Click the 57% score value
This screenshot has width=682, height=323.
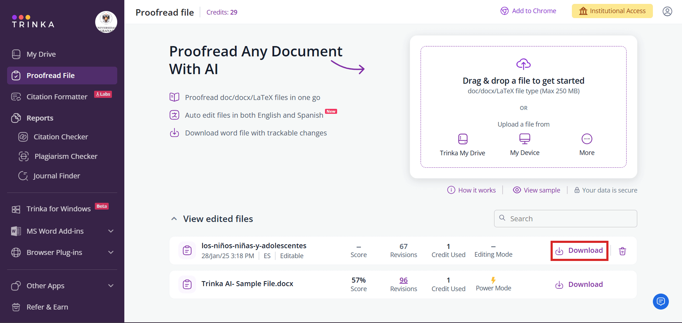(x=358, y=280)
